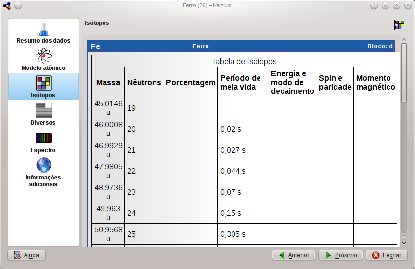Click the Massa column header
This screenshot has width=415, height=269.
coord(108,82)
